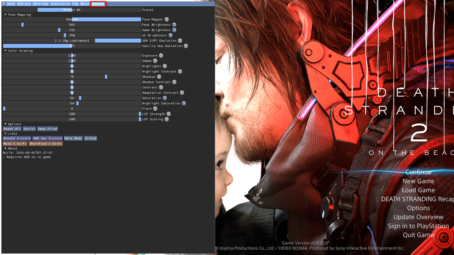The image size is (454, 255).
Task: Click the Game Brightness 231 slider
Action: tap(72, 30)
